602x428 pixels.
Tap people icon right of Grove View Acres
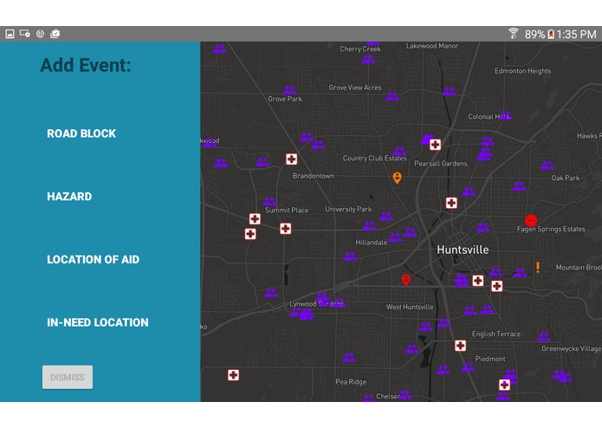coord(392,96)
